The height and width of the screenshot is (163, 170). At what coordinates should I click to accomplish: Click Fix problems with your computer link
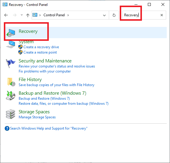(45, 71)
